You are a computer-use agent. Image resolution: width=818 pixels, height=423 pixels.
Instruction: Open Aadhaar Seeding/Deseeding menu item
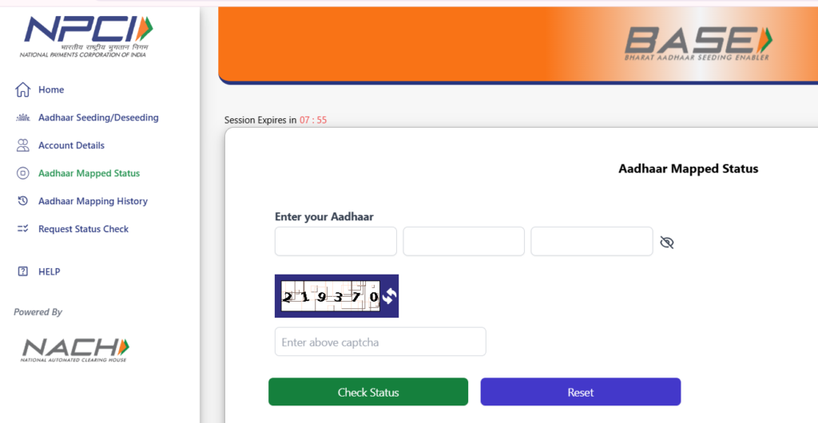click(x=98, y=117)
